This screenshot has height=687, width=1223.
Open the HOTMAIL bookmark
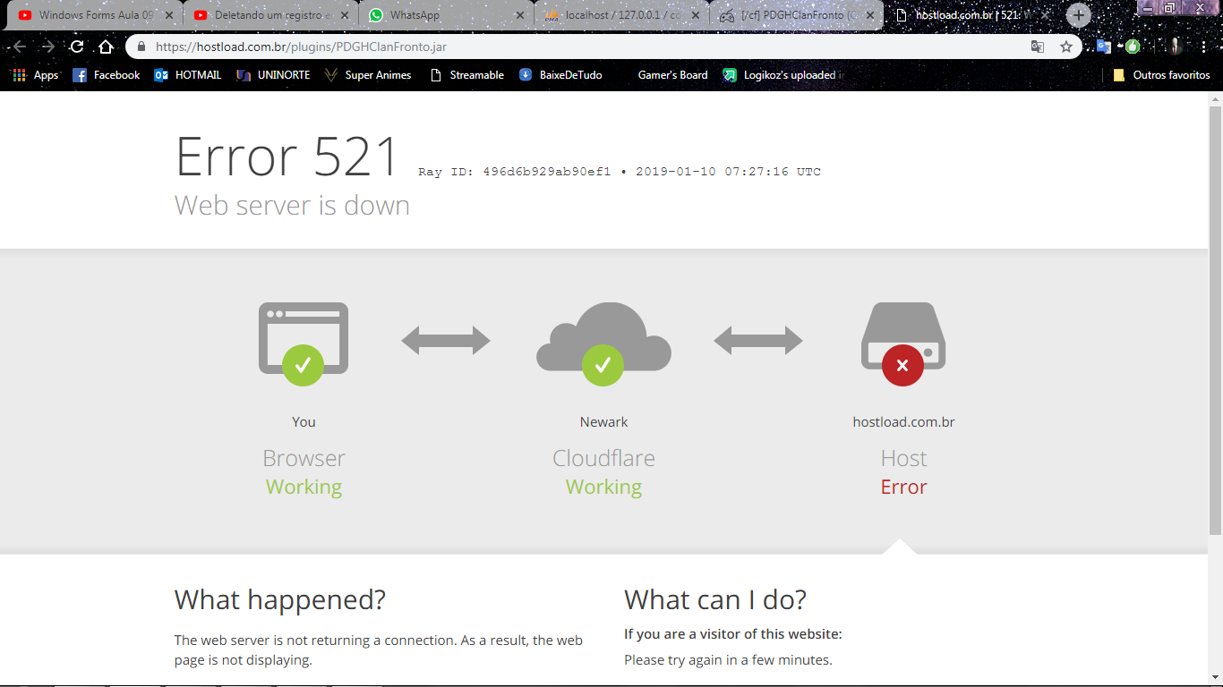pos(188,75)
